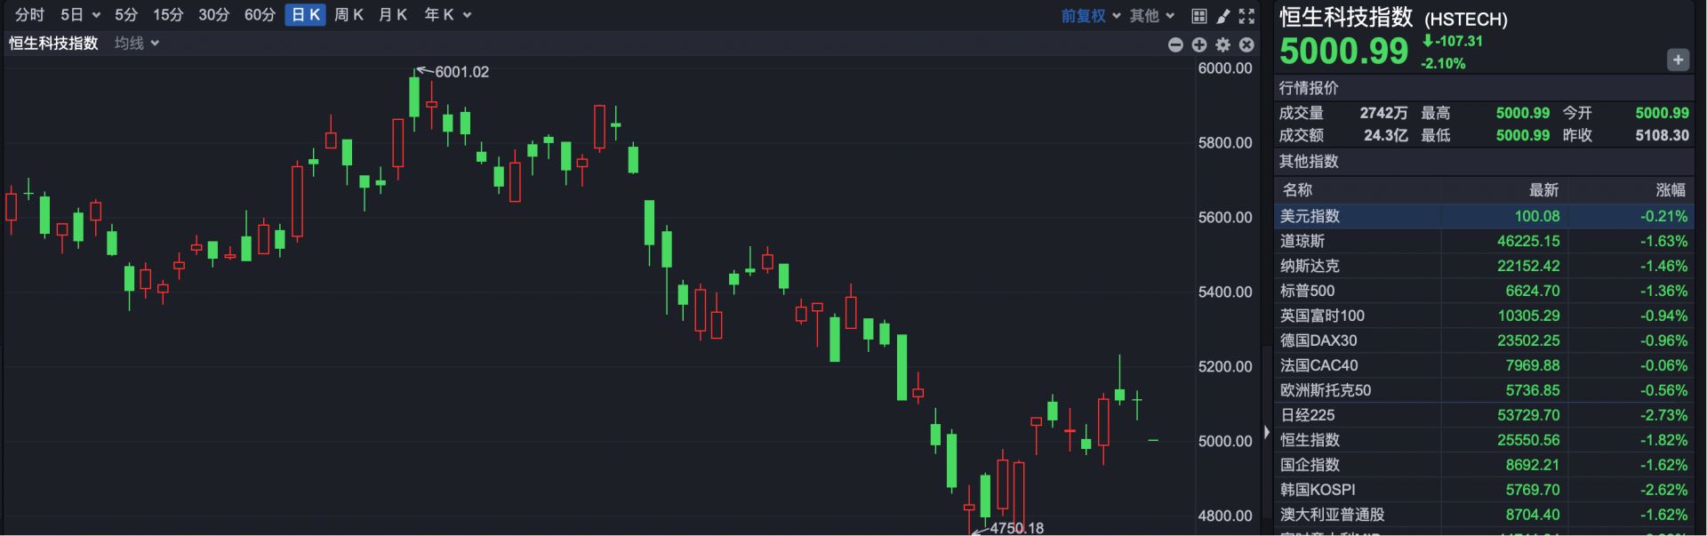Collapse the right quote panel arrow
Screen dimensions: 1707x536
coord(1267,433)
